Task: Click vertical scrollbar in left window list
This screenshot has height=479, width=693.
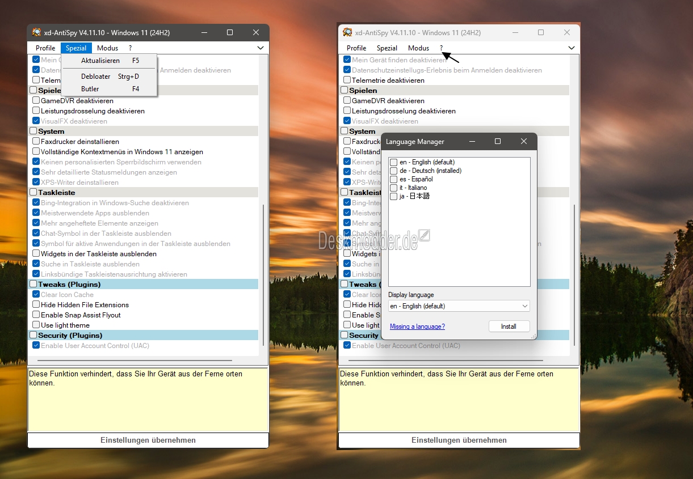Action: click(263, 275)
